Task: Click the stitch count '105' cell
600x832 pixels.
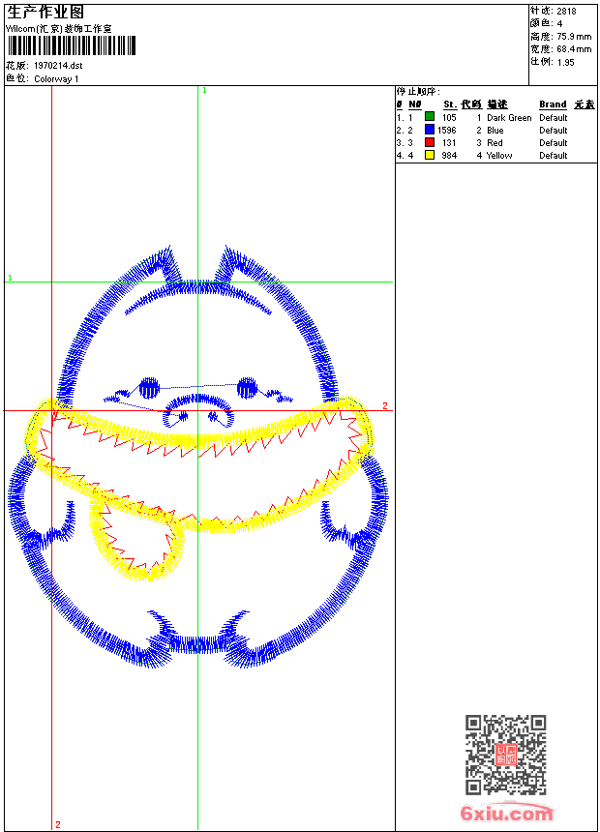Action: coord(449,118)
